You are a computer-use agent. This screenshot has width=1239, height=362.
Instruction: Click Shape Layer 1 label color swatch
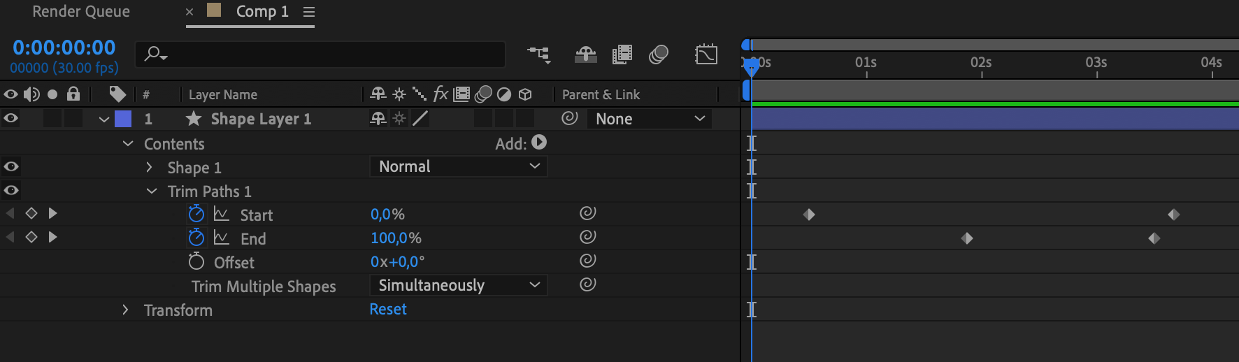pyautogui.click(x=123, y=119)
